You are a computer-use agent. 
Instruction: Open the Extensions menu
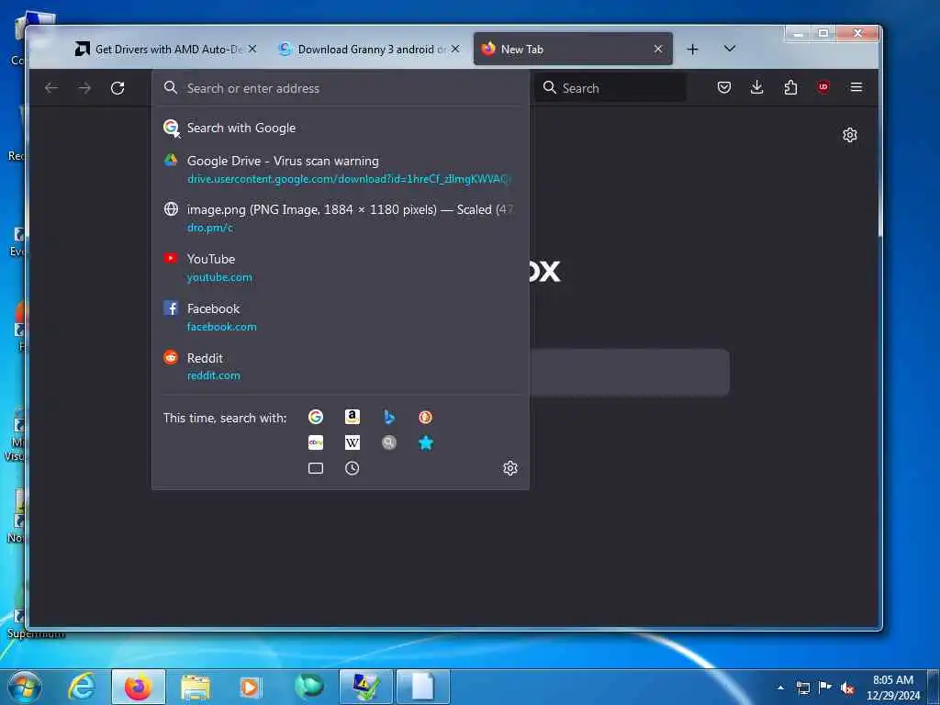790,87
